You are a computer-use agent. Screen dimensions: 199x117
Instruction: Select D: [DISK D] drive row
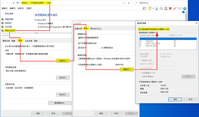[x=168, y=41]
